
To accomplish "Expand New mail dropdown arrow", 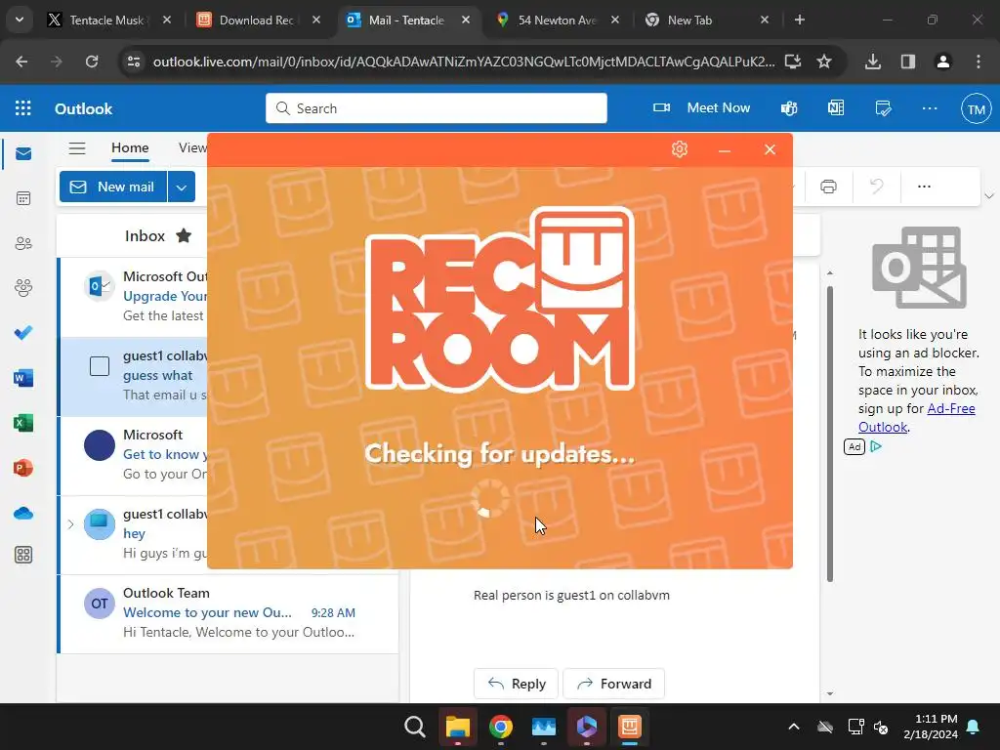I will click(181, 187).
